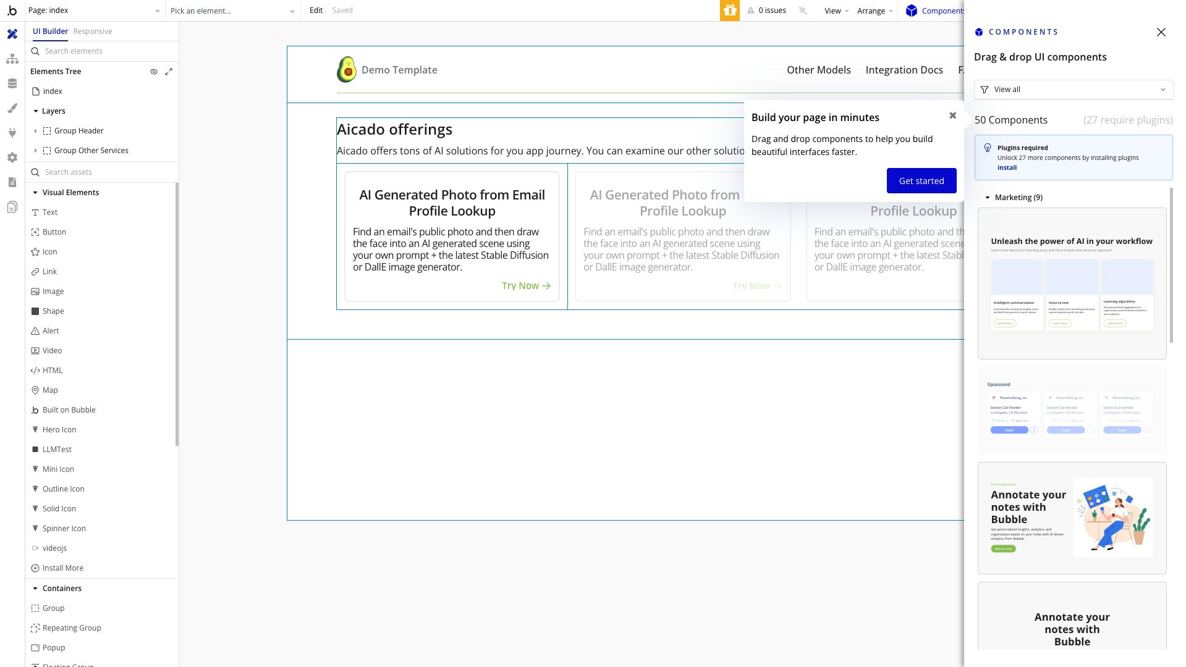1186x667 pixels.
Task: Click Install to unlock more components
Action: (x=1007, y=167)
